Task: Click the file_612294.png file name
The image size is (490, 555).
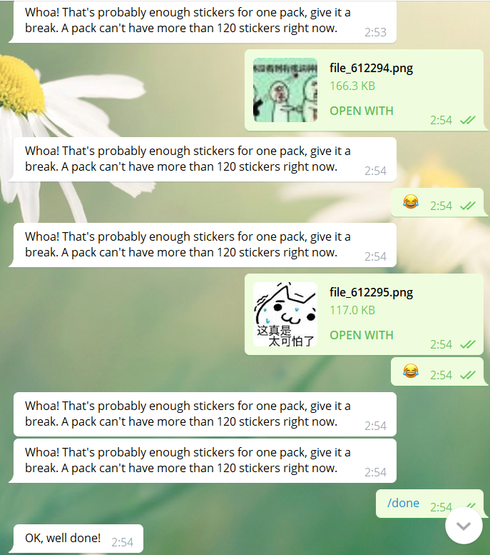Action: coord(371,68)
